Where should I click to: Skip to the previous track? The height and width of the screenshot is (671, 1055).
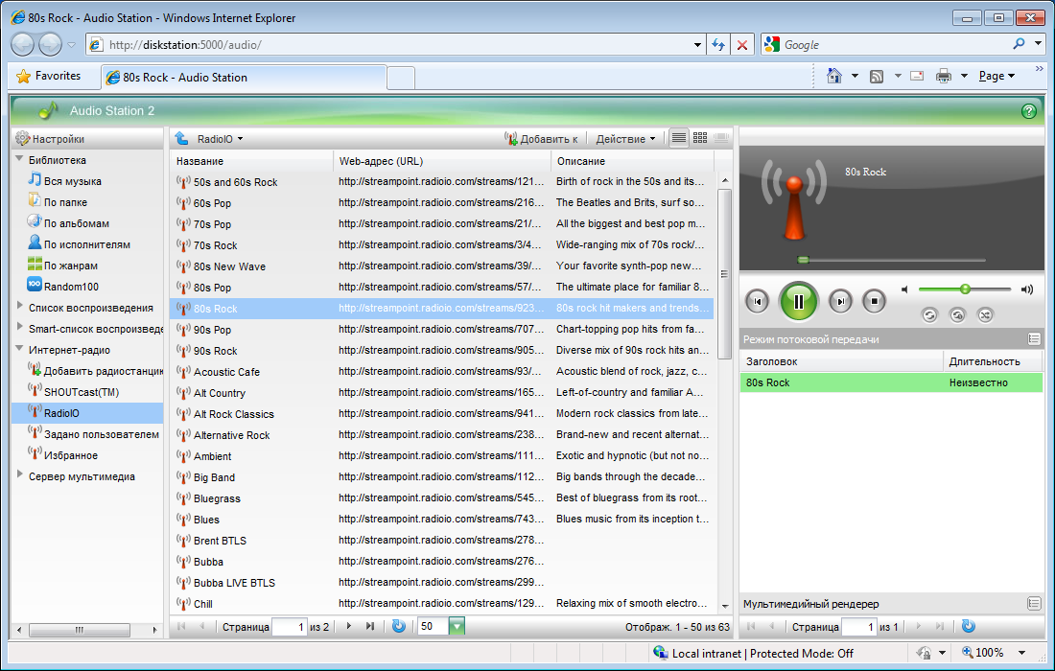coord(758,301)
